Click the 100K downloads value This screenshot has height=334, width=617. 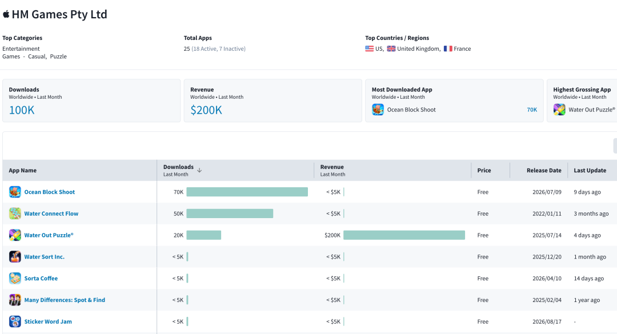coord(22,110)
